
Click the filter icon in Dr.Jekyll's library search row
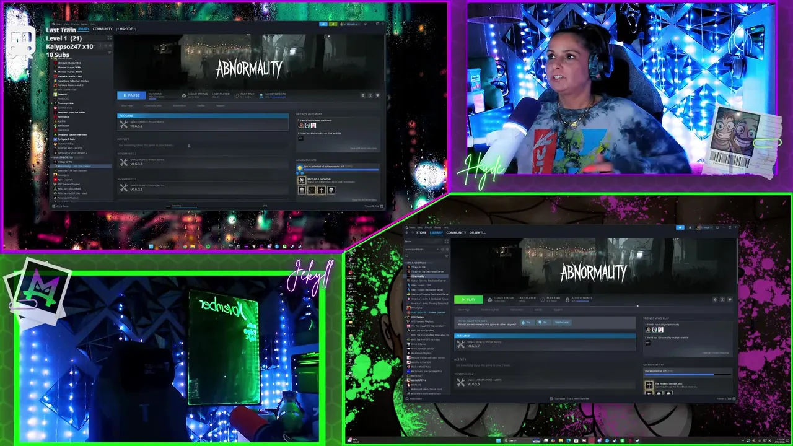(447, 256)
